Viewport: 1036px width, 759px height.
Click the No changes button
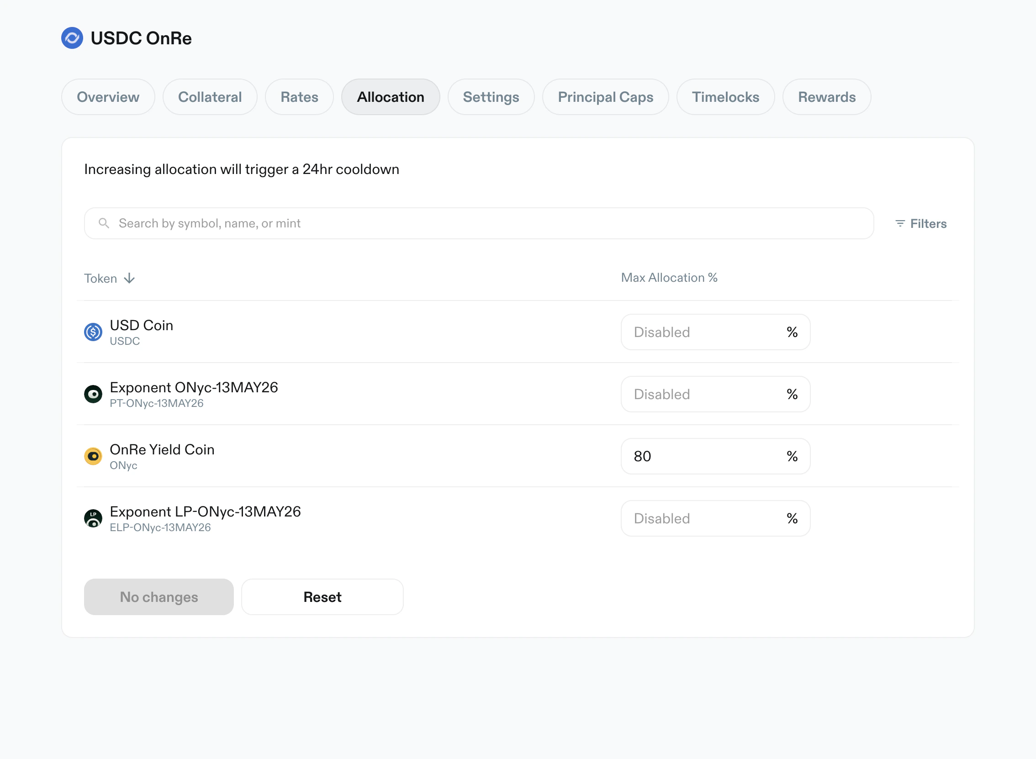[x=159, y=597]
